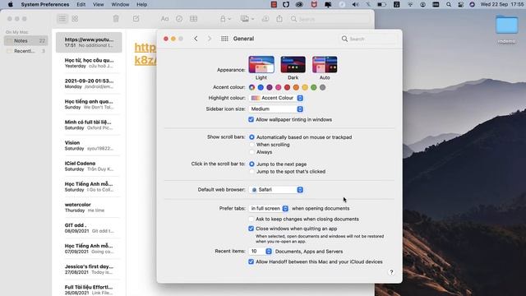Select the Notes folder in Notes sidebar

click(x=25, y=40)
